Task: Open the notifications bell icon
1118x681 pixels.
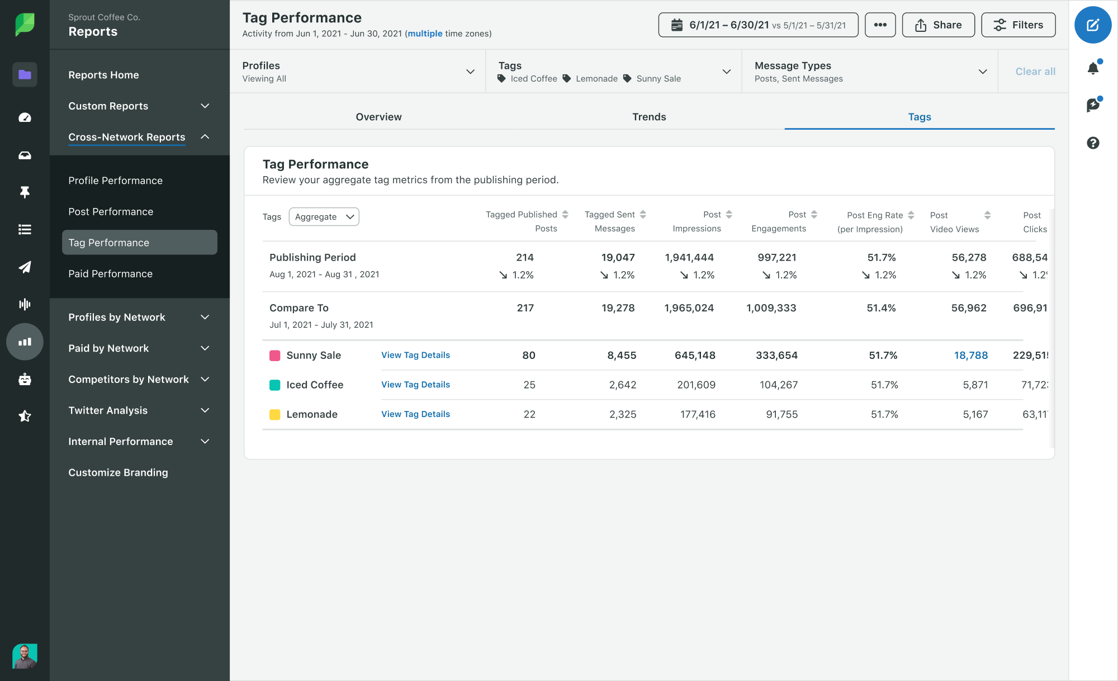Action: (x=1093, y=67)
